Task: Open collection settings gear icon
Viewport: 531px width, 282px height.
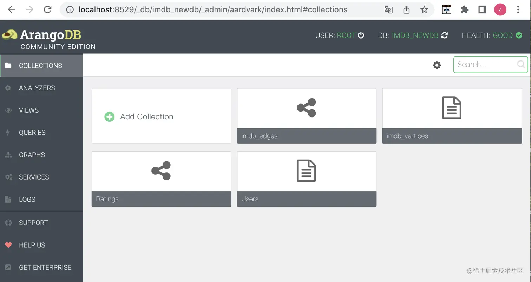Action: pos(437,65)
